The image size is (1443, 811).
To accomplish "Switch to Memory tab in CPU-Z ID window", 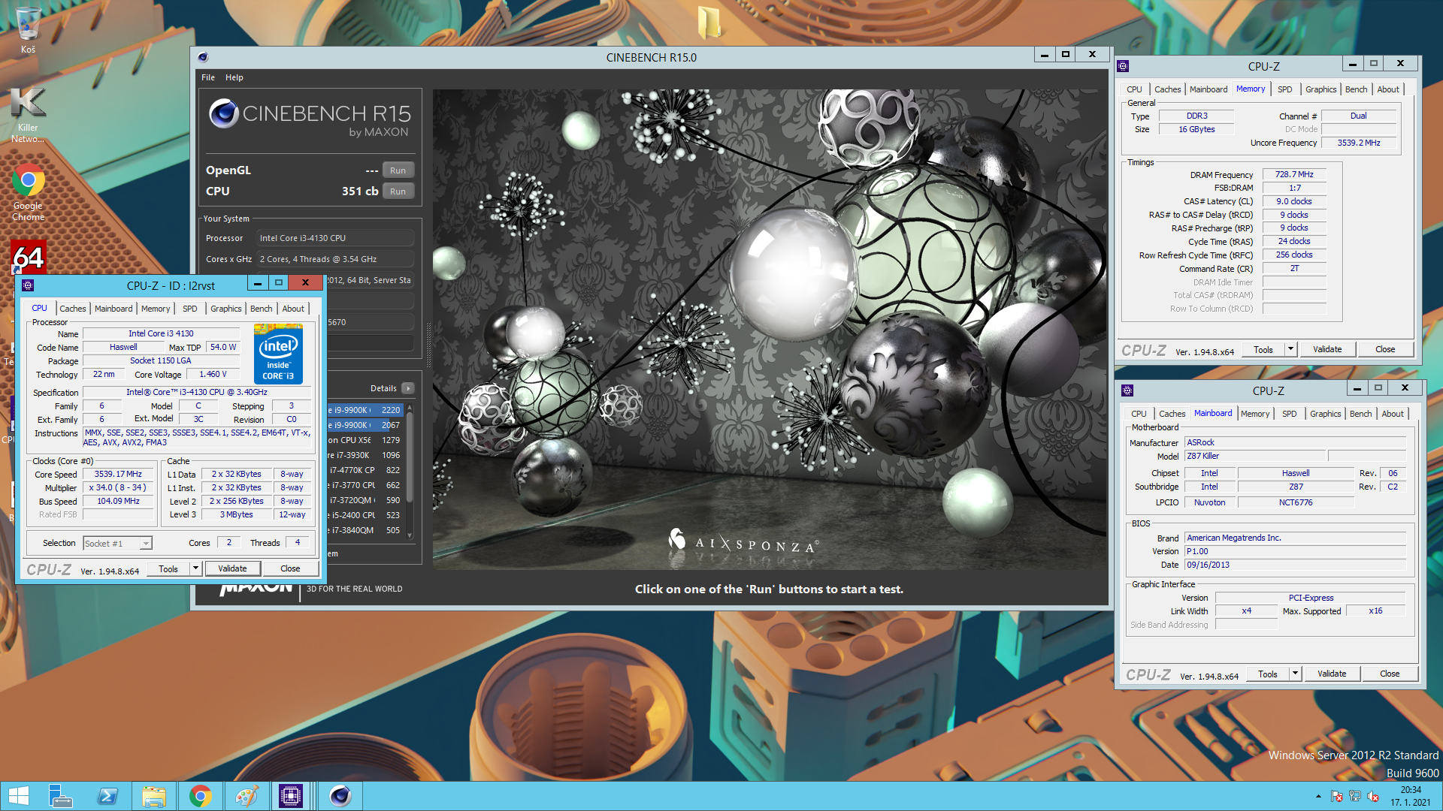I will pos(156,309).
